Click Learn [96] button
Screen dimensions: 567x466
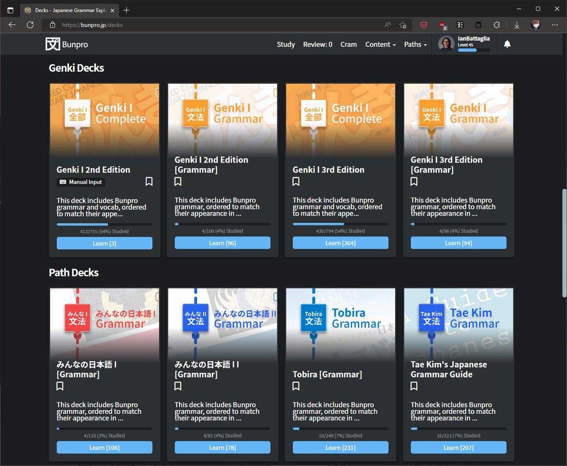click(222, 243)
